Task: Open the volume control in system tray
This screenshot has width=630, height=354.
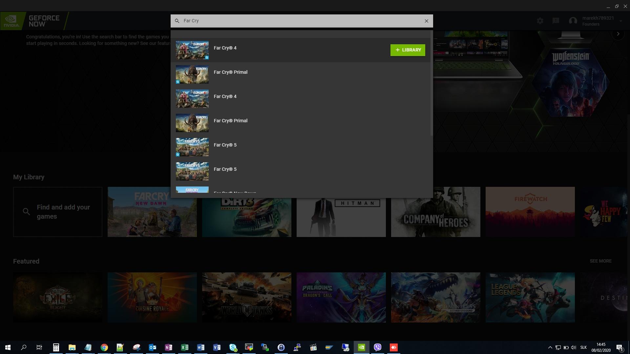Action: (574, 347)
